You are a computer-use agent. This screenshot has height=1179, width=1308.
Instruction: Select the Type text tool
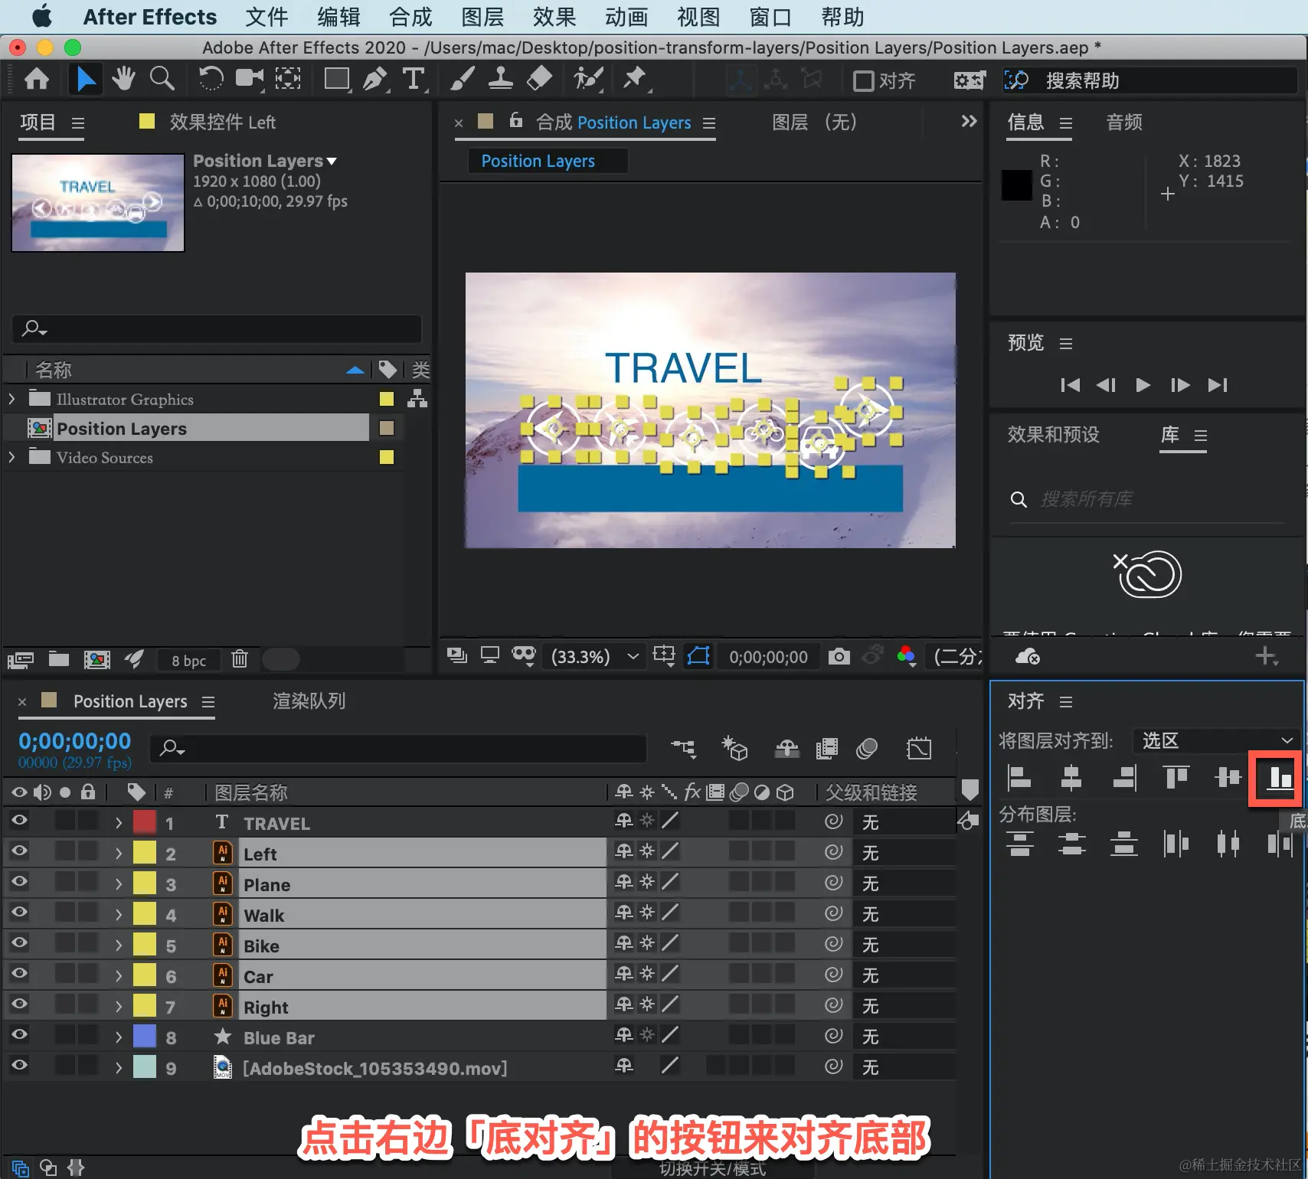pyautogui.click(x=414, y=79)
